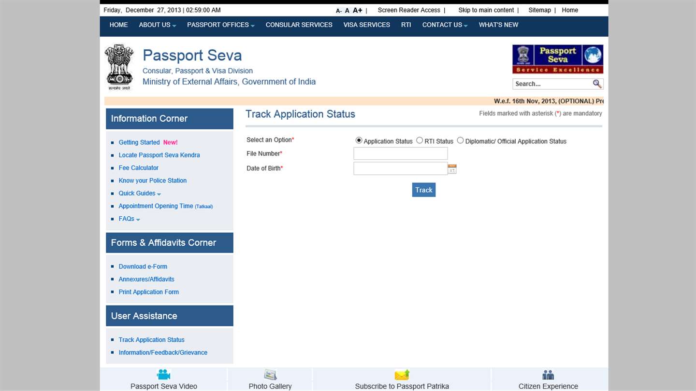Click the scrolling W.e.f. 16th Nov notice
Screen dimensions: 696x391
[549, 101]
